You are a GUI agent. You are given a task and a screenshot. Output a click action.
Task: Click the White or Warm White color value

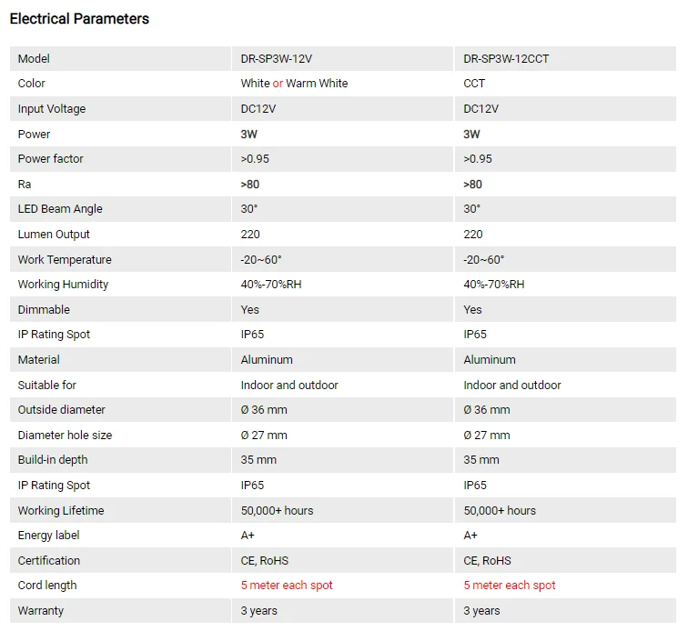click(x=294, y=84)
